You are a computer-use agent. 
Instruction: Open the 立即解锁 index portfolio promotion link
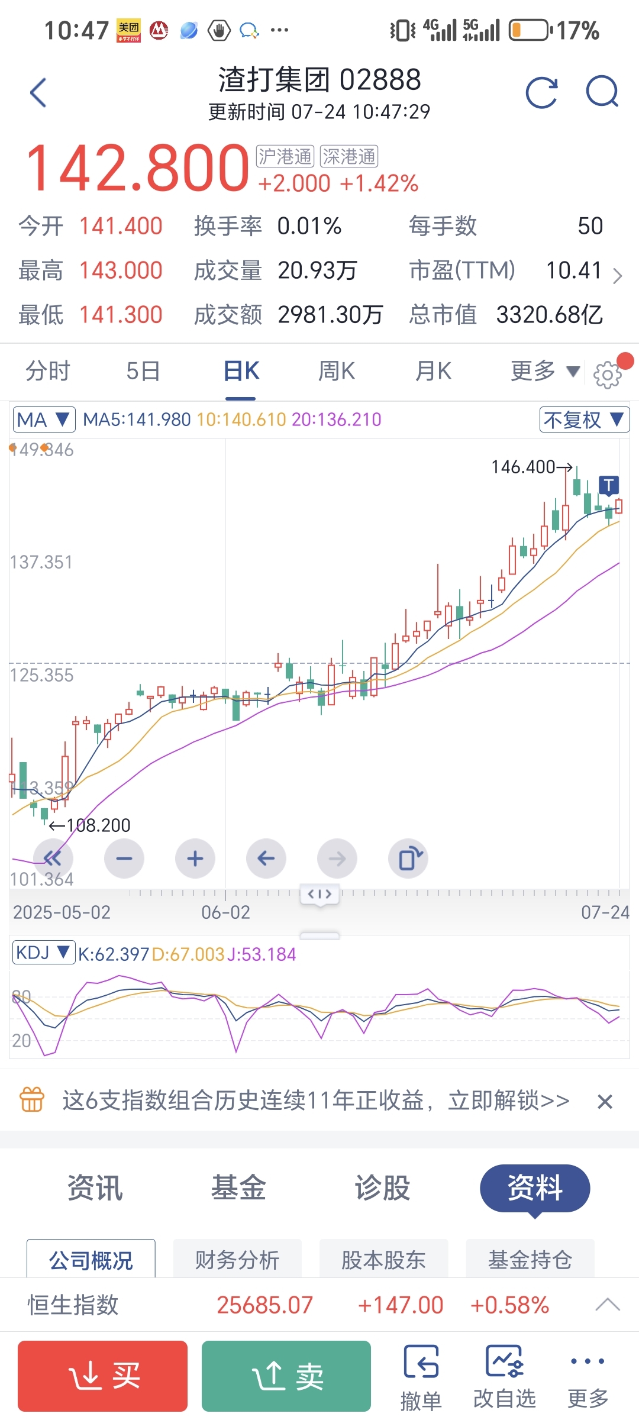click(509, 1100)
